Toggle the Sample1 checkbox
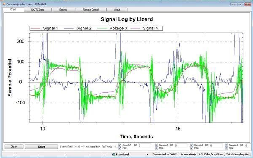Image resolution: width=253 pixels, height=158 pixels. (120, 145)
